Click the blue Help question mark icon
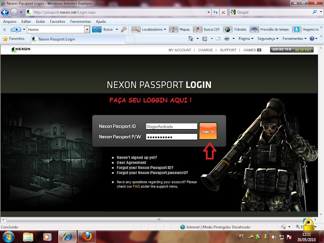The height and width of the screenshot is (243, 324). [312, 38]
